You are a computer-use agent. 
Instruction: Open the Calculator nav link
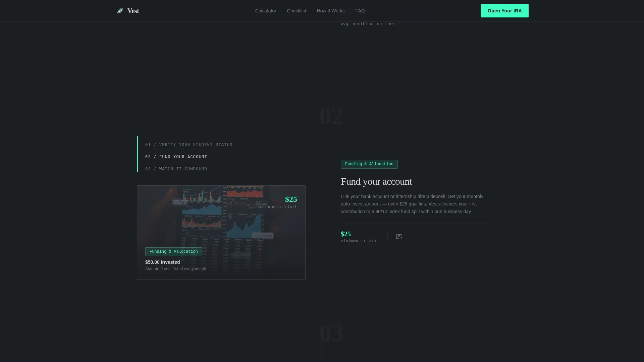click(266, 11)
